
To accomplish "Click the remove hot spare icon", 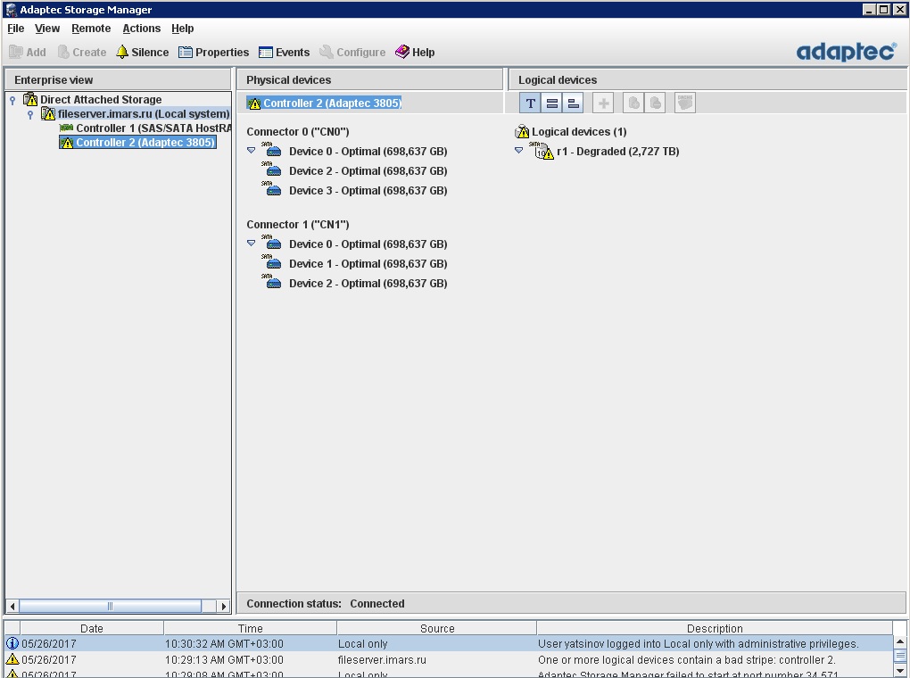I will click(x=655, y=103).
